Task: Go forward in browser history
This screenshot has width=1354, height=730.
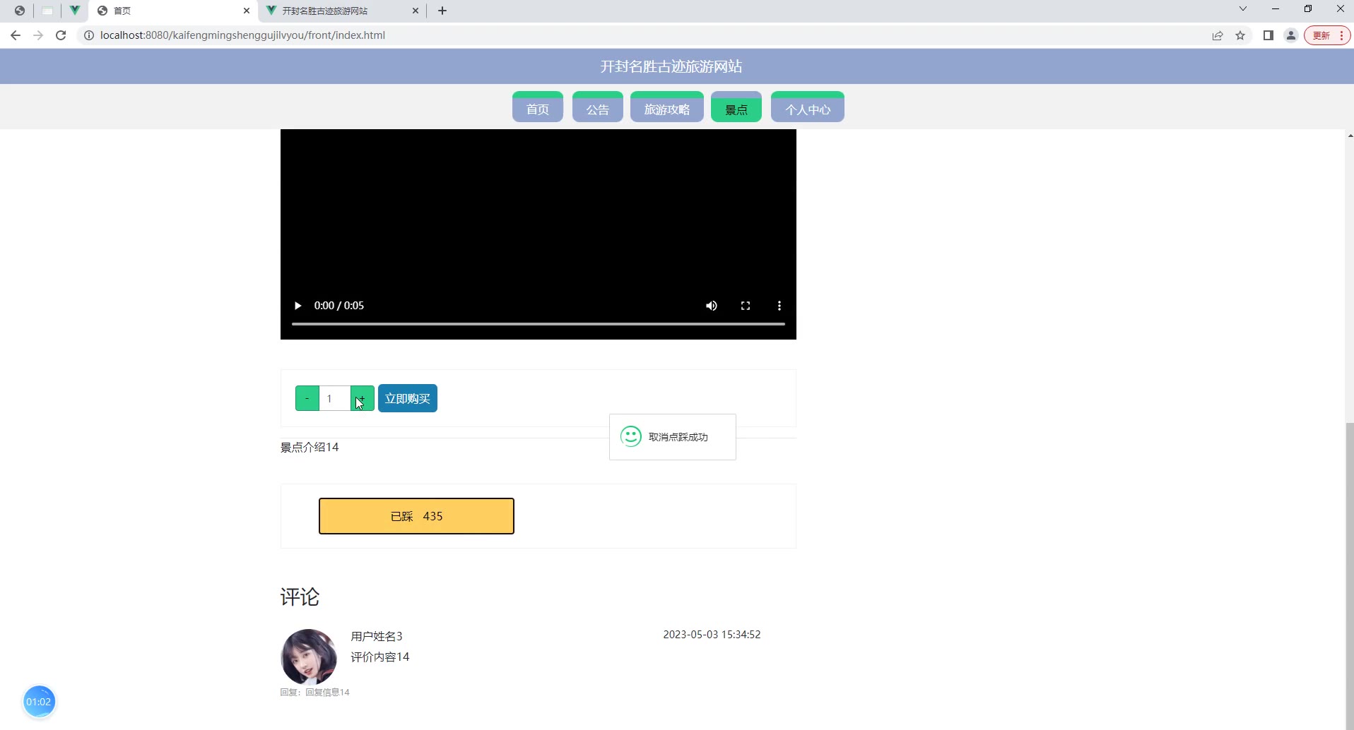Action: pos(38,35)
